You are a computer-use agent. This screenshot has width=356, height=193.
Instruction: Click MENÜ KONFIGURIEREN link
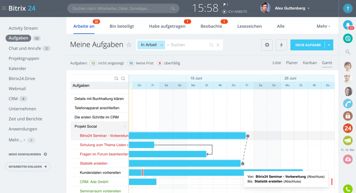[x=25, y=154]
